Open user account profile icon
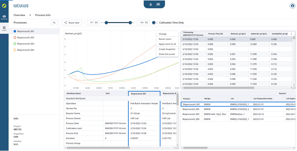The width and height of the screenshot is (297, 151). (292, 6)
